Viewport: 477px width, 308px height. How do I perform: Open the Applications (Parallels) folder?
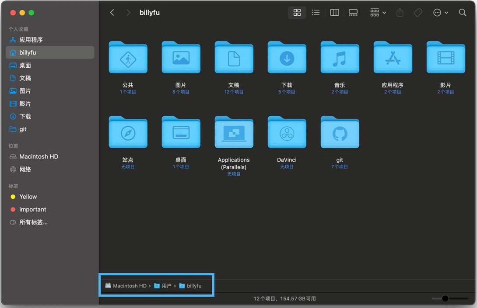click(234, 133)
